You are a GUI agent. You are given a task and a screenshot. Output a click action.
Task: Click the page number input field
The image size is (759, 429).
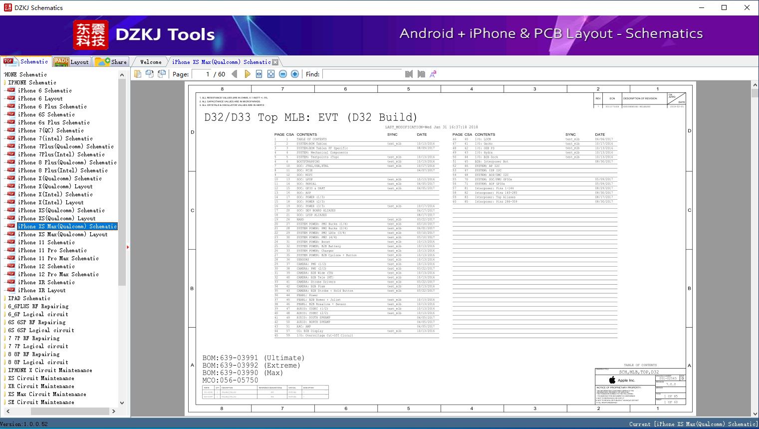202,74
